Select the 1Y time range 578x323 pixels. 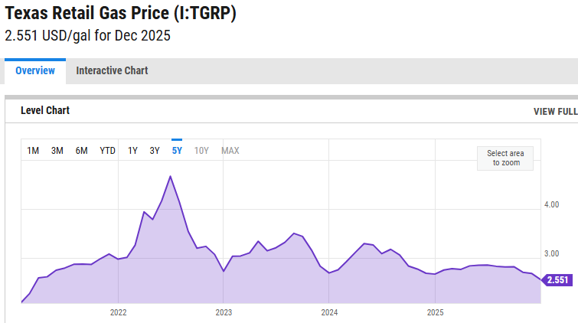[x=132, y=151]
